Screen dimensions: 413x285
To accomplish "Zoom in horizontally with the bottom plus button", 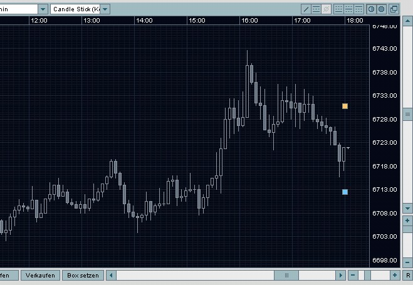I will 395,275.
